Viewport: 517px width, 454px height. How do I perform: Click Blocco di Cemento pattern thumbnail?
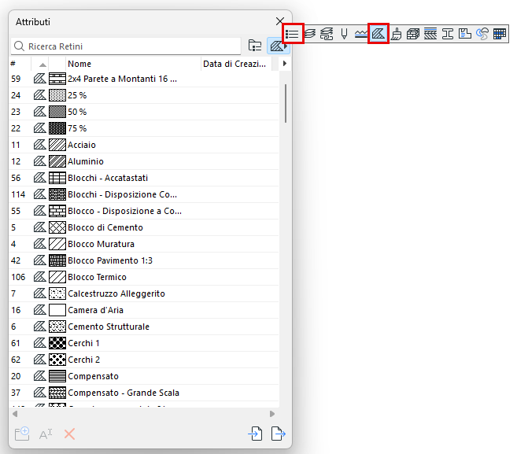57,227
